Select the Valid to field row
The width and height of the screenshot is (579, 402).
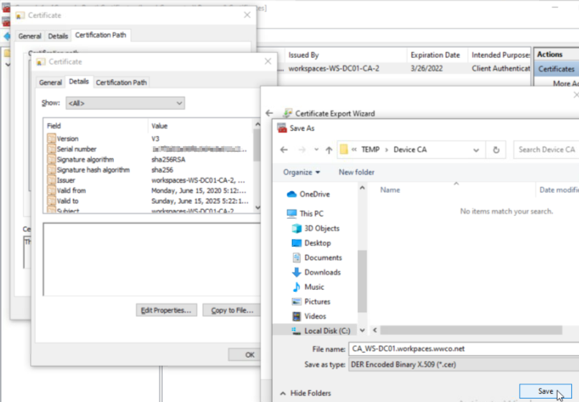coord(149,201)
